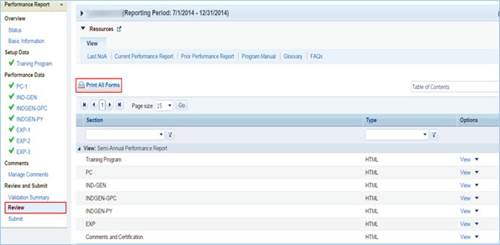
Task: Click Section column filter funnel icon
Action: point(170,134)
